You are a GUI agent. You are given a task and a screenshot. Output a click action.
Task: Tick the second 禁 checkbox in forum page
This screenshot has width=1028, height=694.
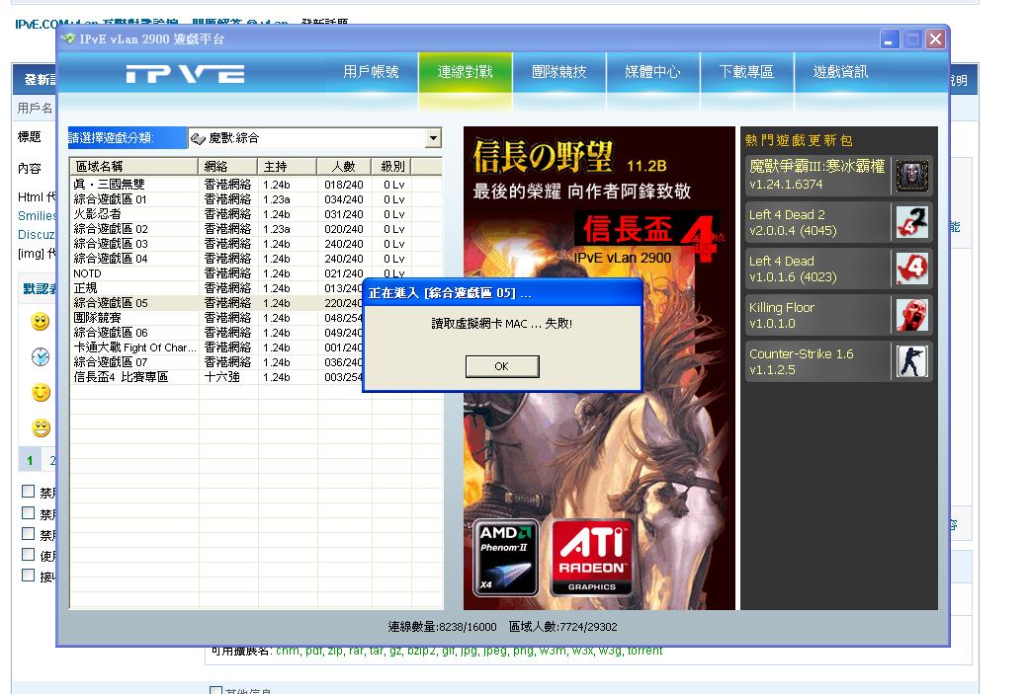pos(29,512)
